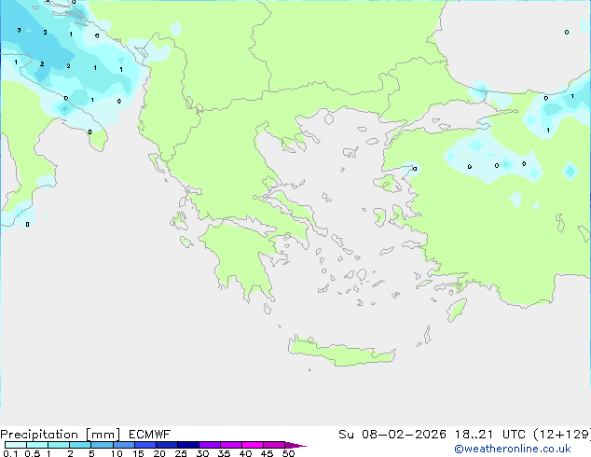Image resolution: width=591 pixels, height=457 pixels.
Task: Pick the legend swatch between 35 and 40
Action: pyautogui.click(x=230, y=445)
